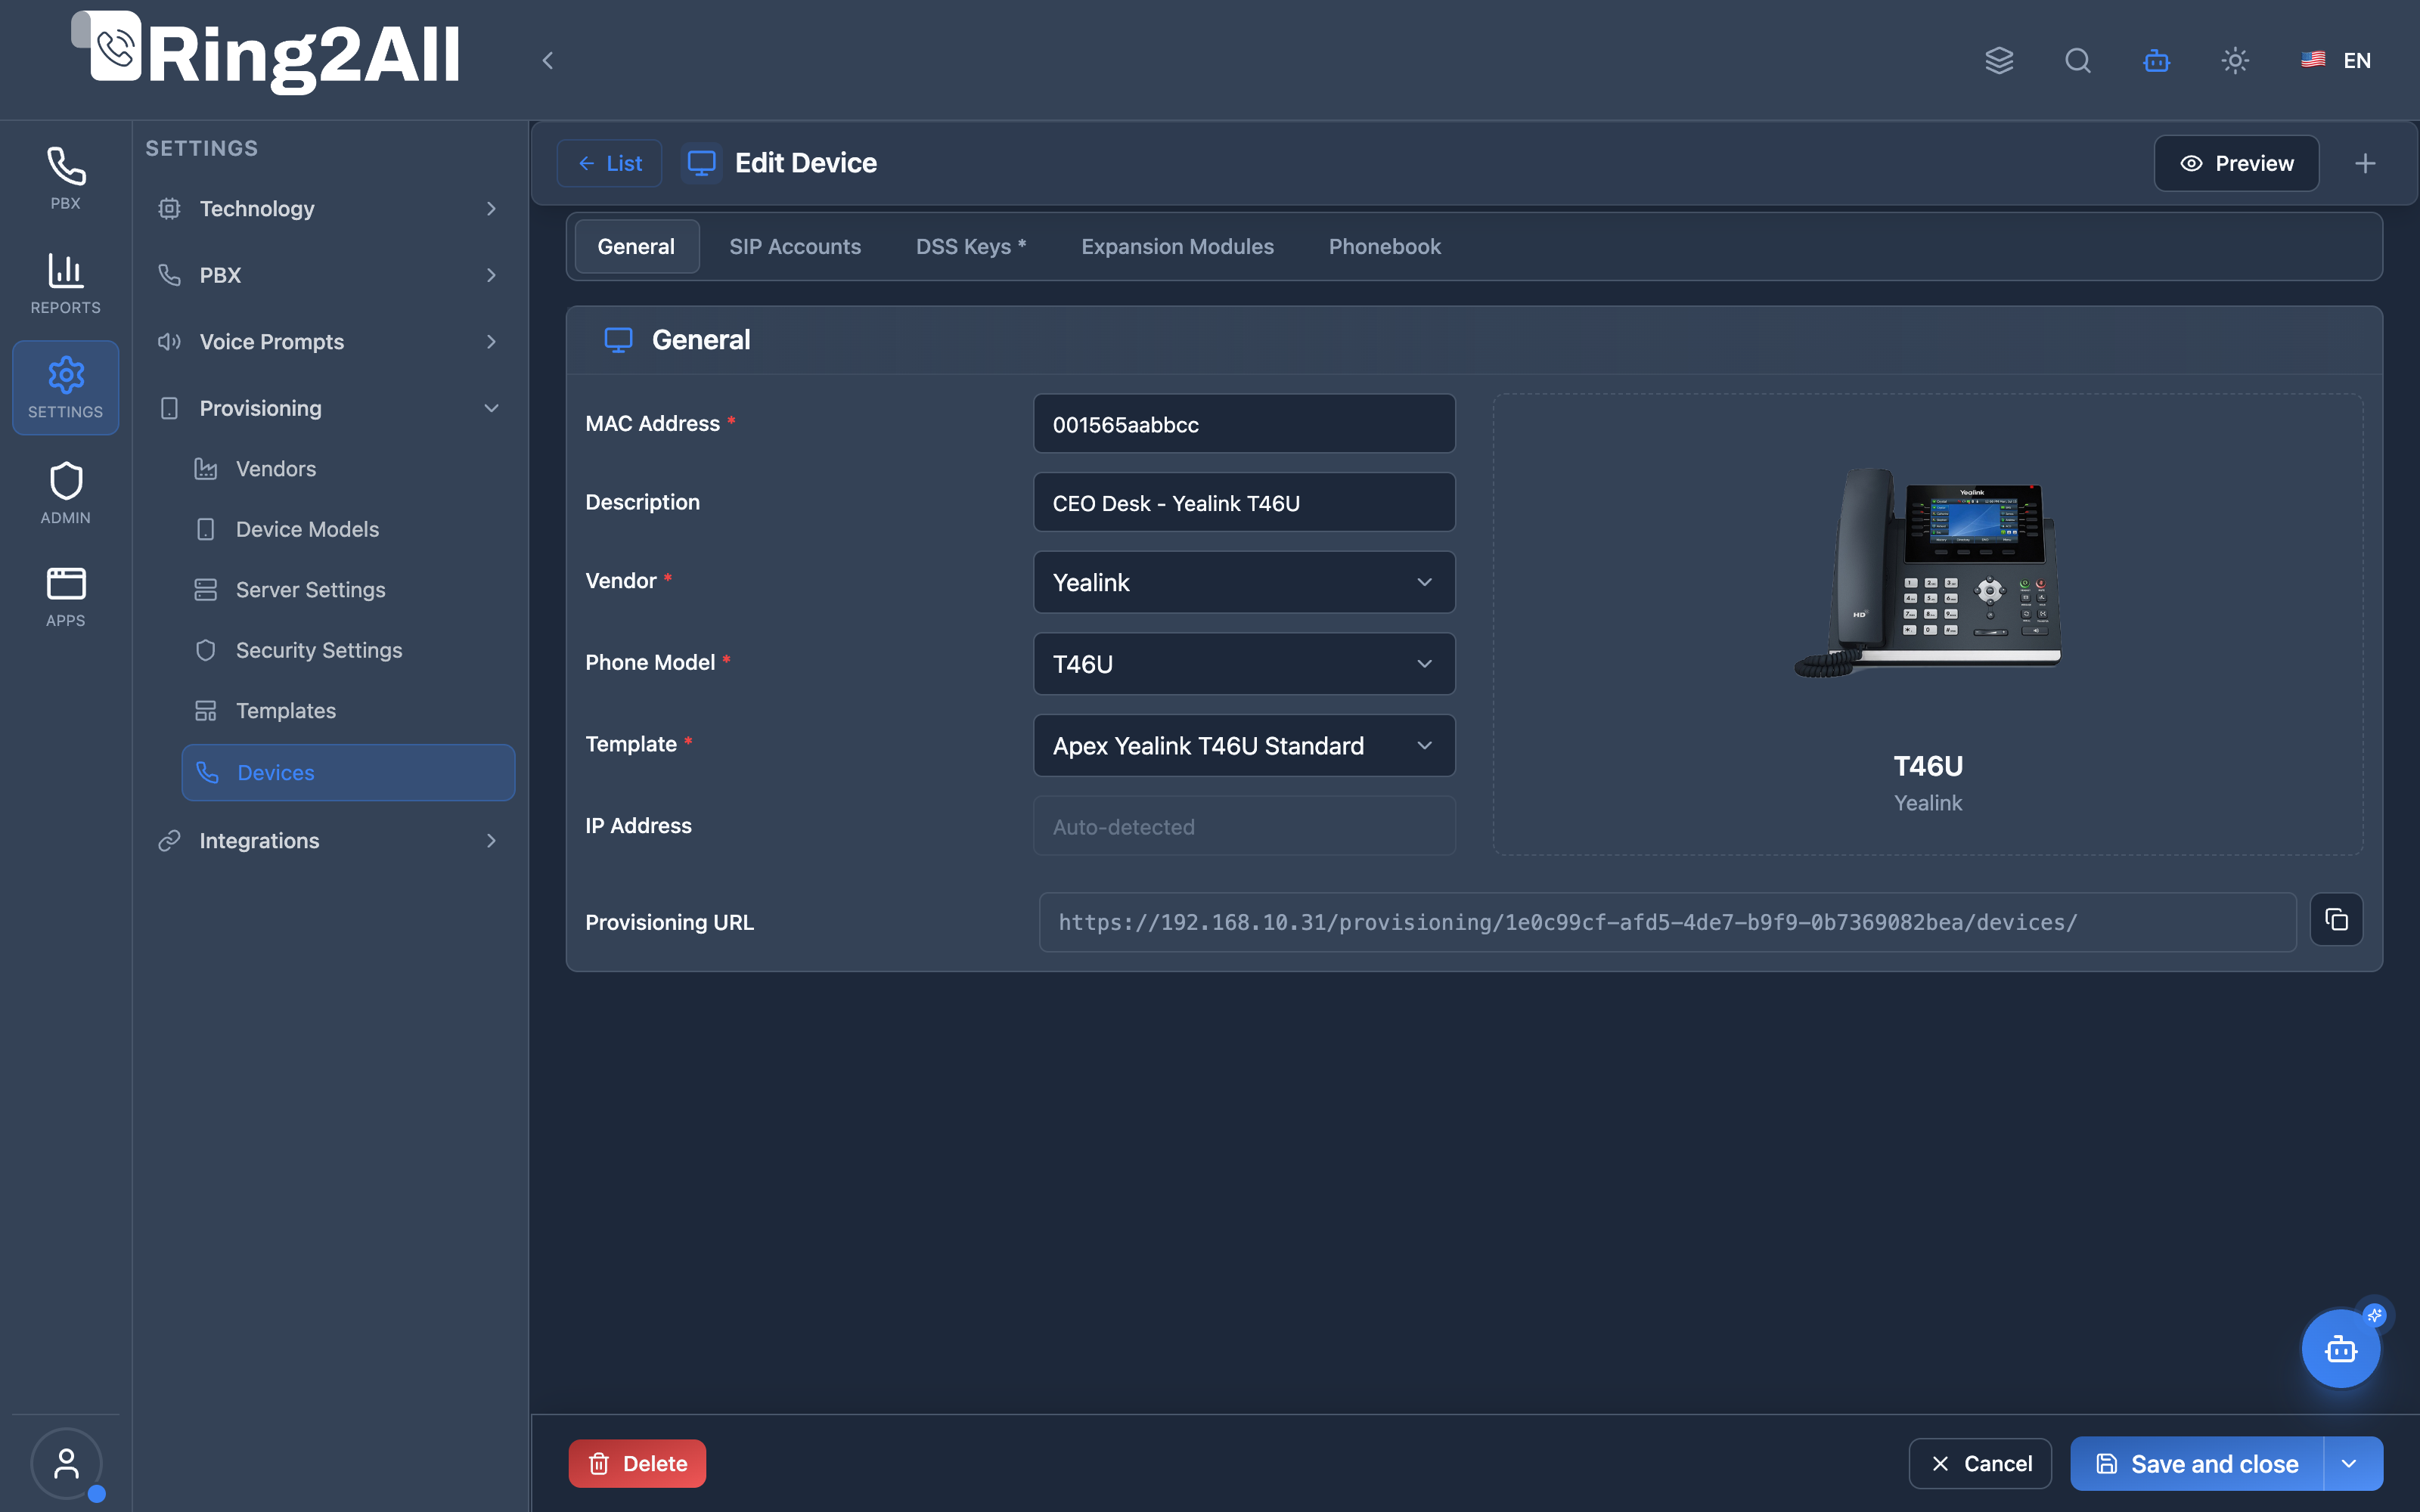Open Device Models in the sidebar
The width and height of the screenshot is (2420, 1512).
pos(348,530)
